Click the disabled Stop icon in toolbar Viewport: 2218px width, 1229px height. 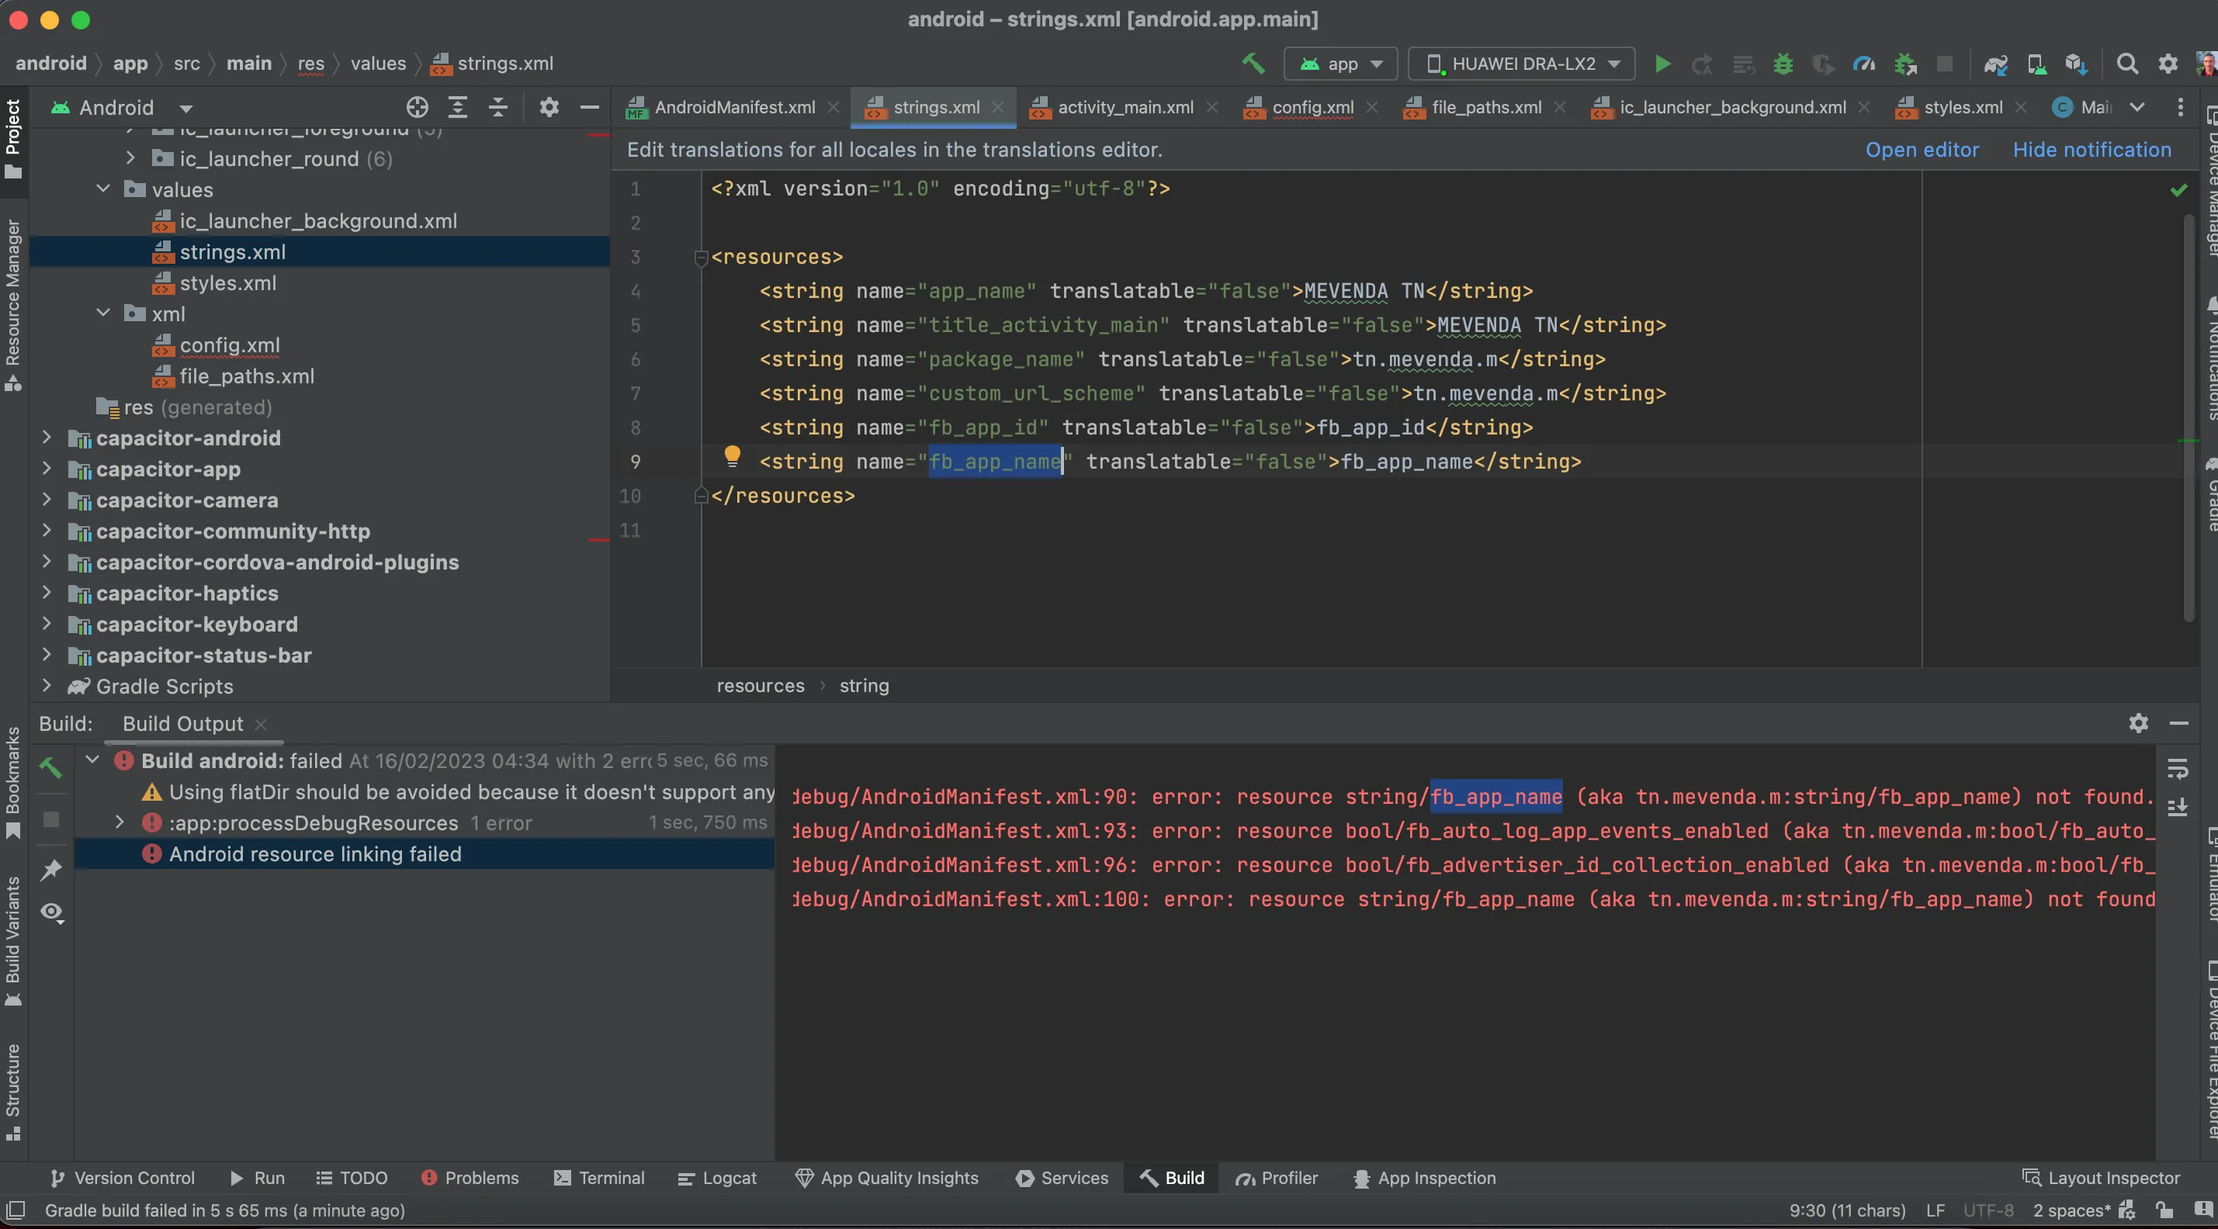[x=1944, y=64]
